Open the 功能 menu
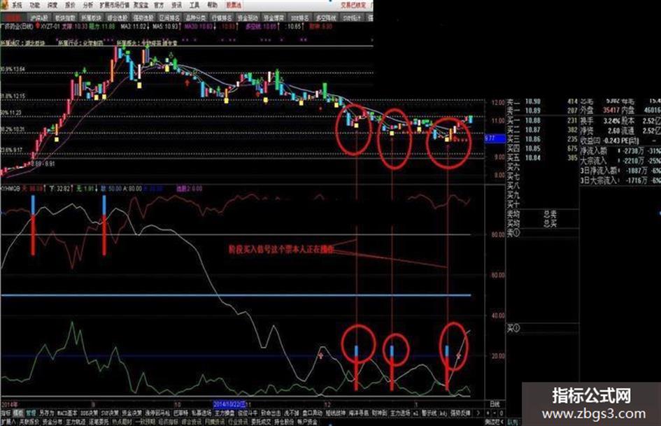 point(34,6)
